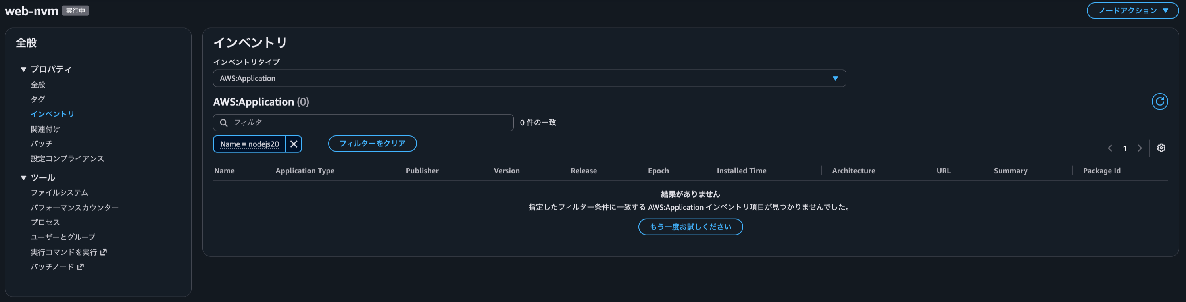Open ユーザーとグループ tool

coord(63,237)
